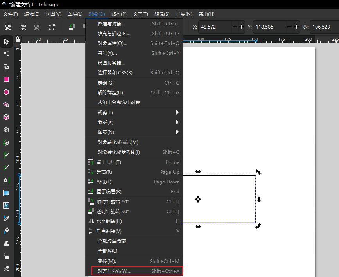Choose 顺时针旋转 90° entry
The image size is (339, 277).
click(134, 202)
